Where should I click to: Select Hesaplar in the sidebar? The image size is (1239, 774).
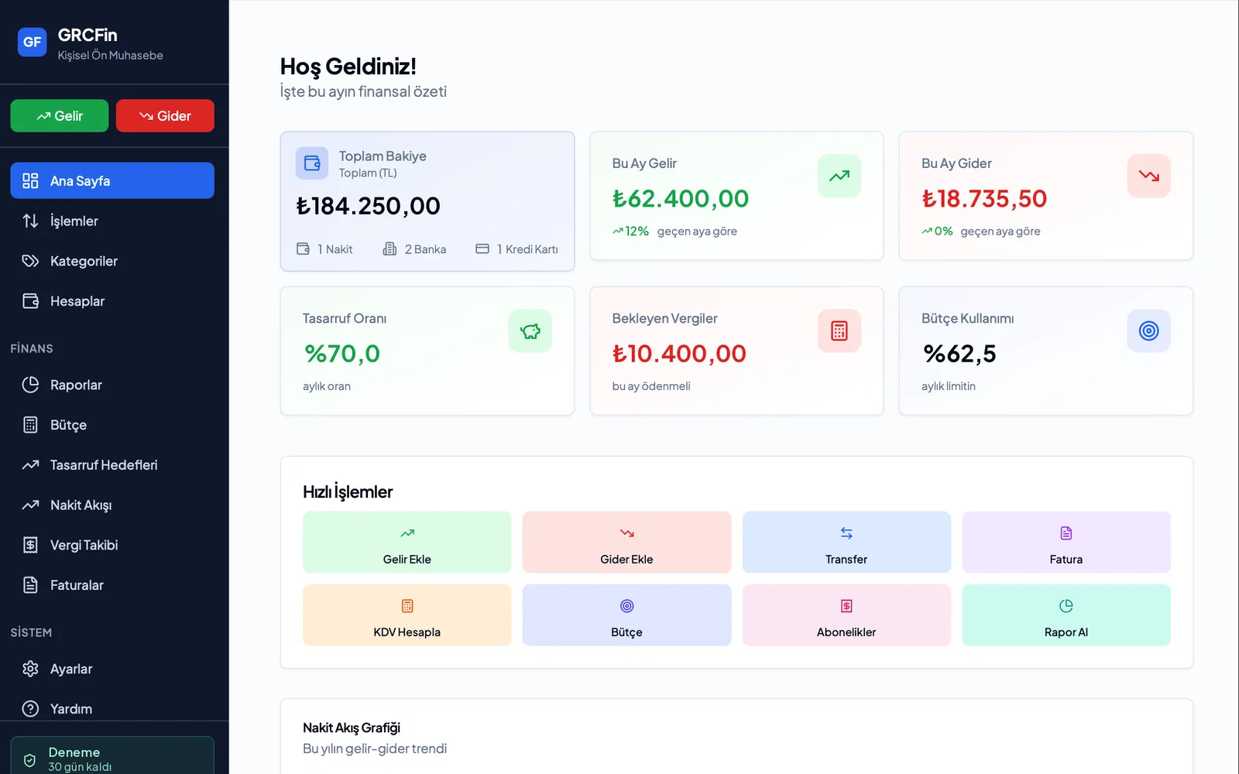click(112, 301)
